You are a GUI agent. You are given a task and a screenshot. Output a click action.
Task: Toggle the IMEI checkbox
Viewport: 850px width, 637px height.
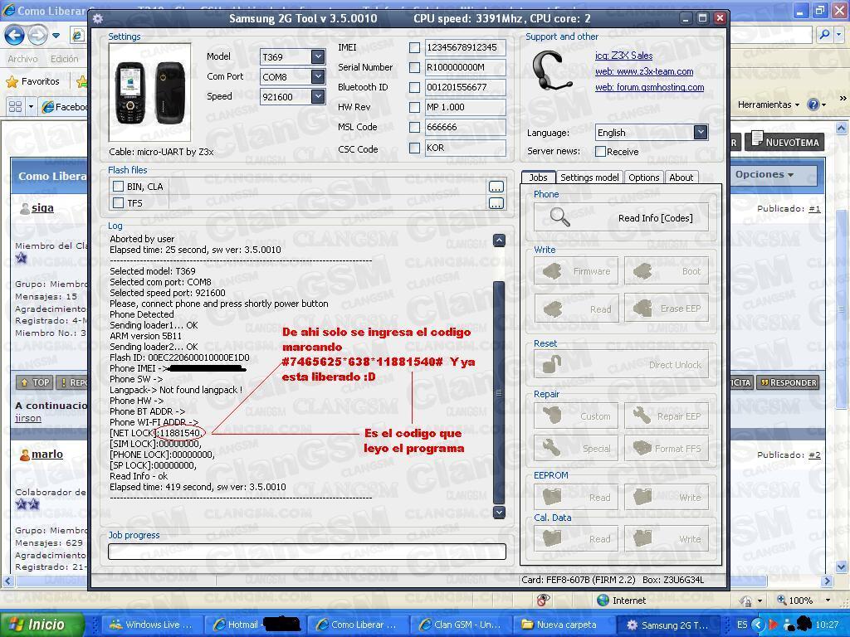tap(414, 47)
